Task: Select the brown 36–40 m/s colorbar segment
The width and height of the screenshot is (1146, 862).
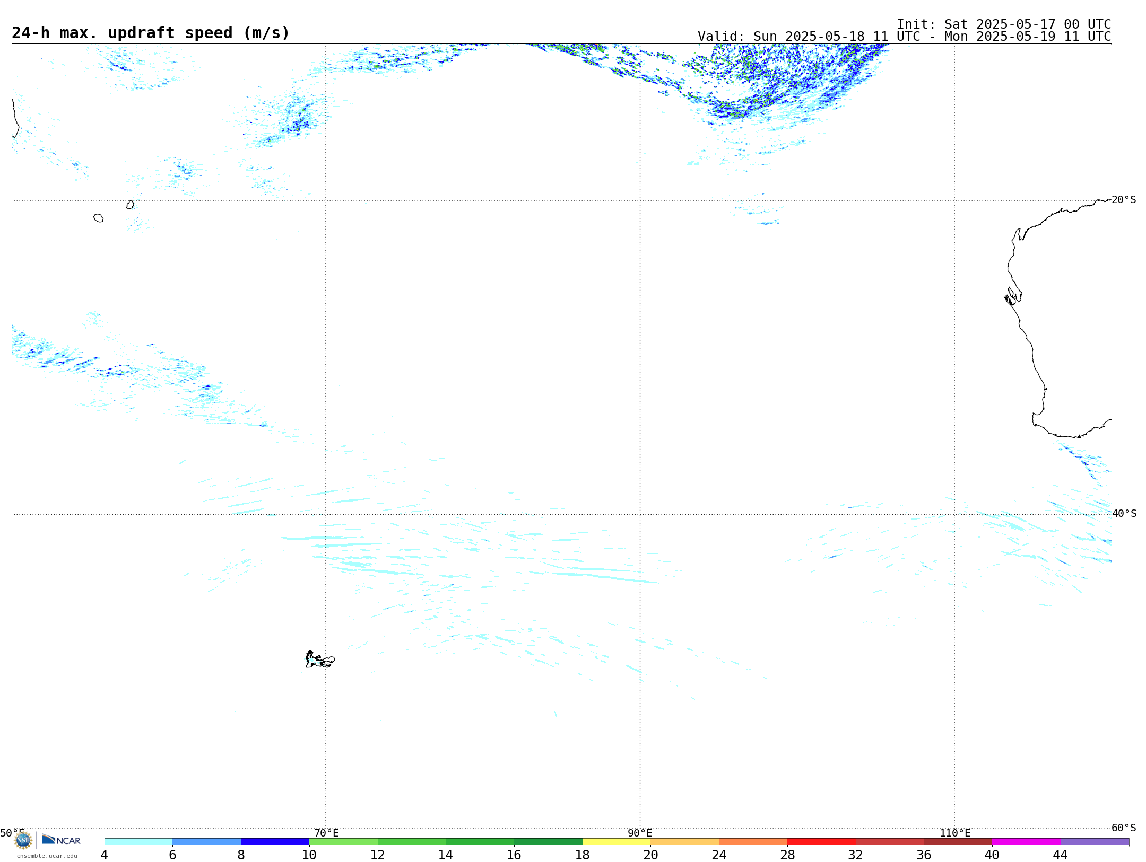Action: pos(958,842)
